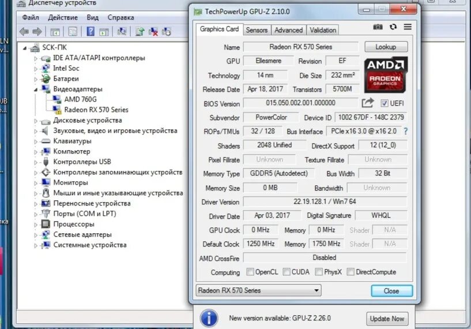Expand the Сетевые адаптеры node
This screenshot has width=471, height=329.
(x=35, y=235)
